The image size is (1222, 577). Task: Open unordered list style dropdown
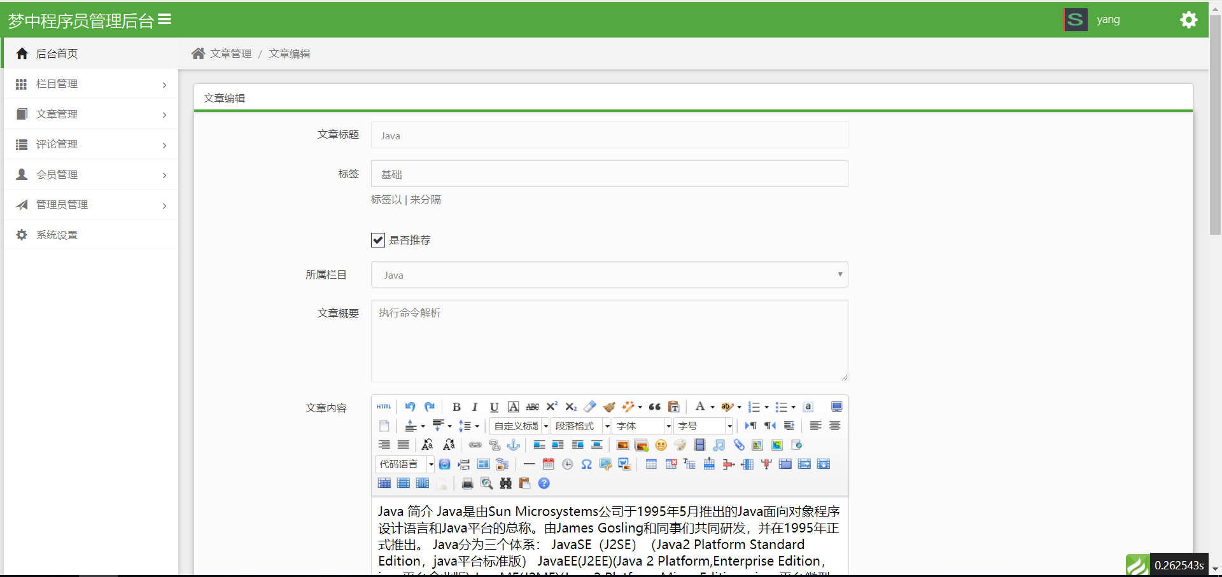794,407
